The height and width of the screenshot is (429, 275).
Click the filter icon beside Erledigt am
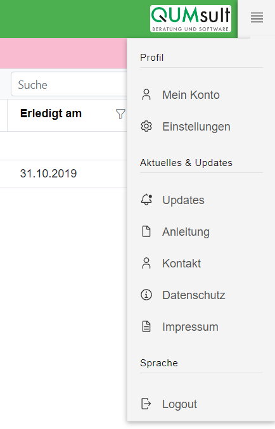[120, 114]
